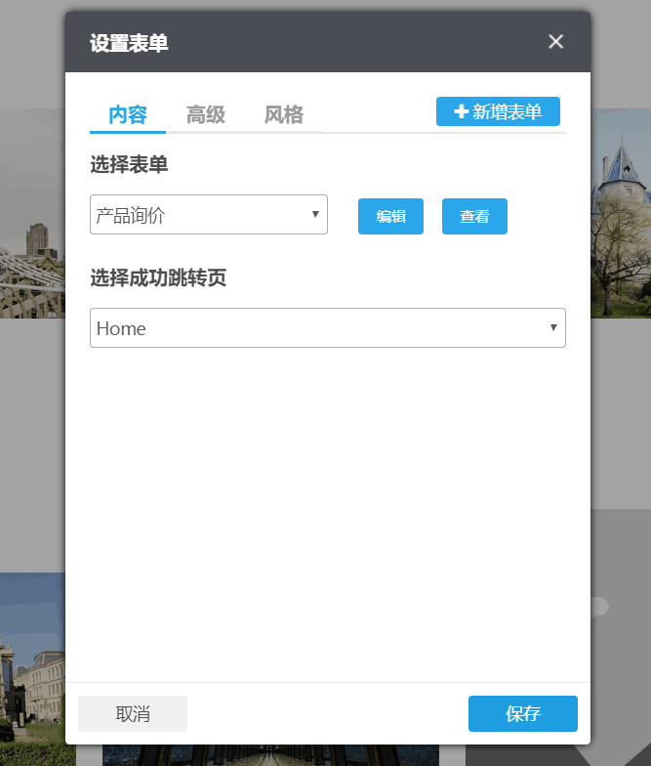The width and height of the screenshot is (651, 766).
Task: Click the arrow on the Home dropdown
Action: coord(553,327)
